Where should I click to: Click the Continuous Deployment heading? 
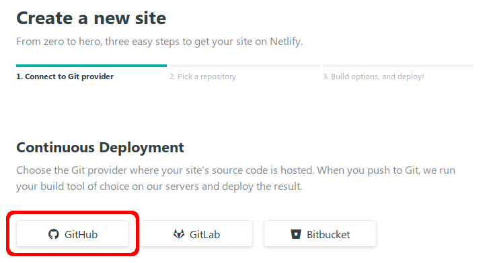click(100, 148)
